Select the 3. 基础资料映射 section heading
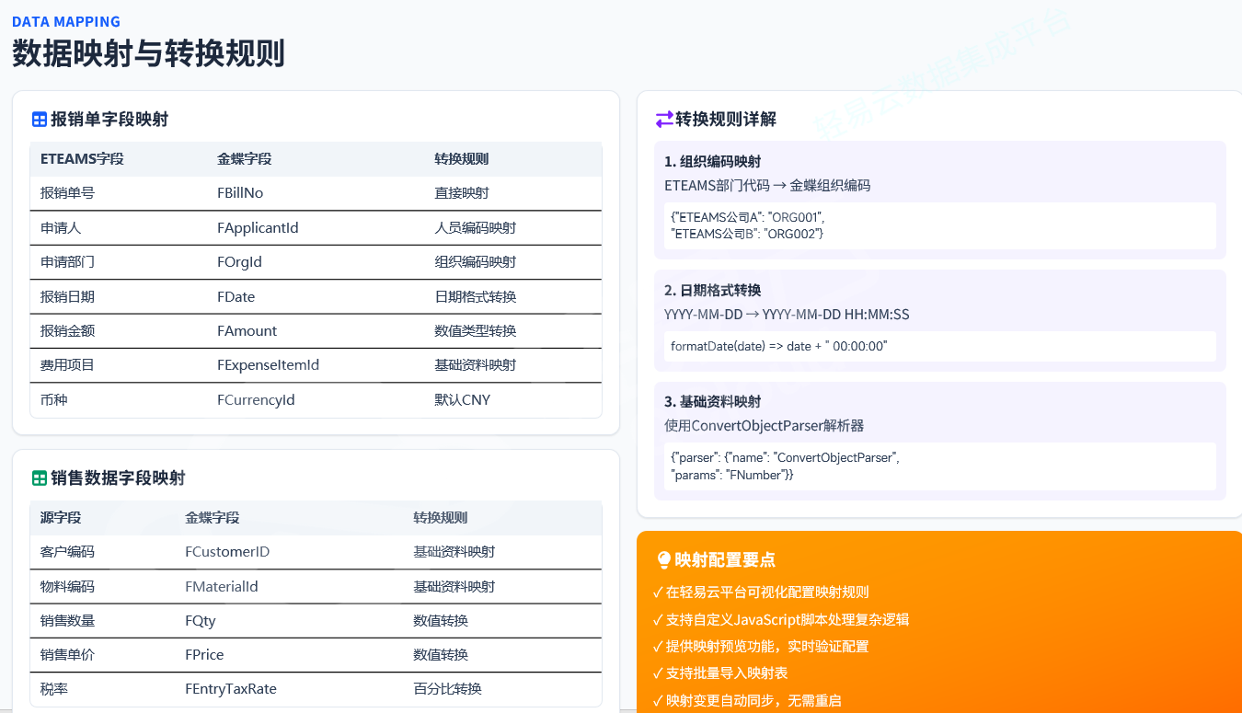The image size is (1242, 713). coord(712,402)
